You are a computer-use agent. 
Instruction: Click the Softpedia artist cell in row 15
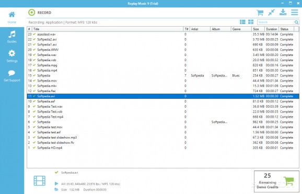point(197,76)
